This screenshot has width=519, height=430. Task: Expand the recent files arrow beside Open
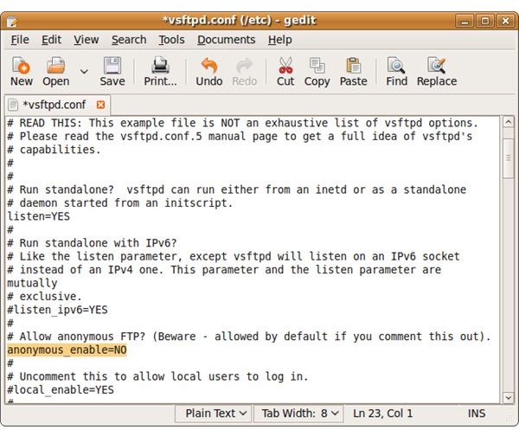point(84,71)
